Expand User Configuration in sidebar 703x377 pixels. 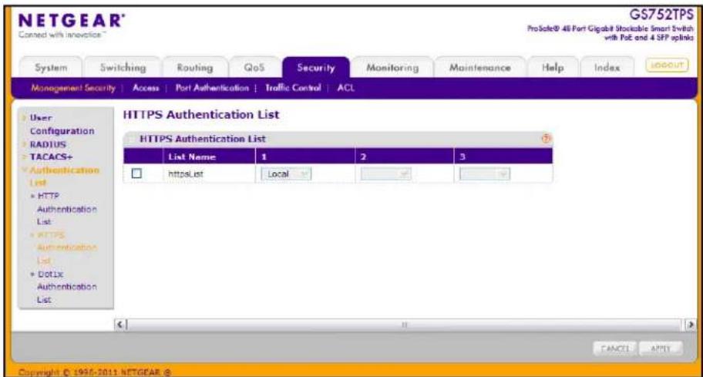pos(62,124)
